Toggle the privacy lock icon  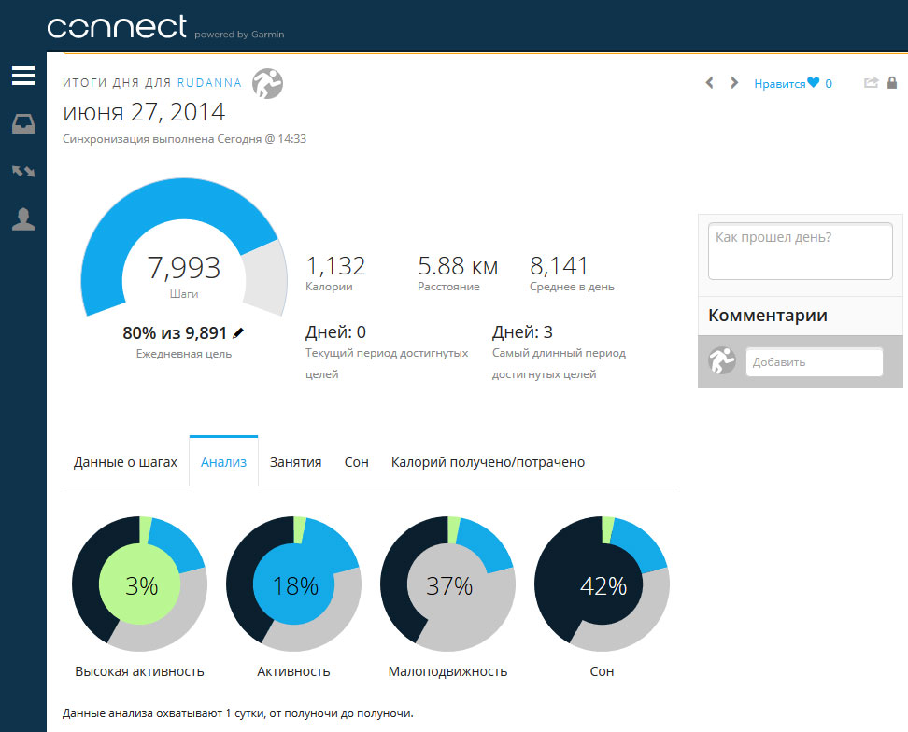(x=892, y=83)
